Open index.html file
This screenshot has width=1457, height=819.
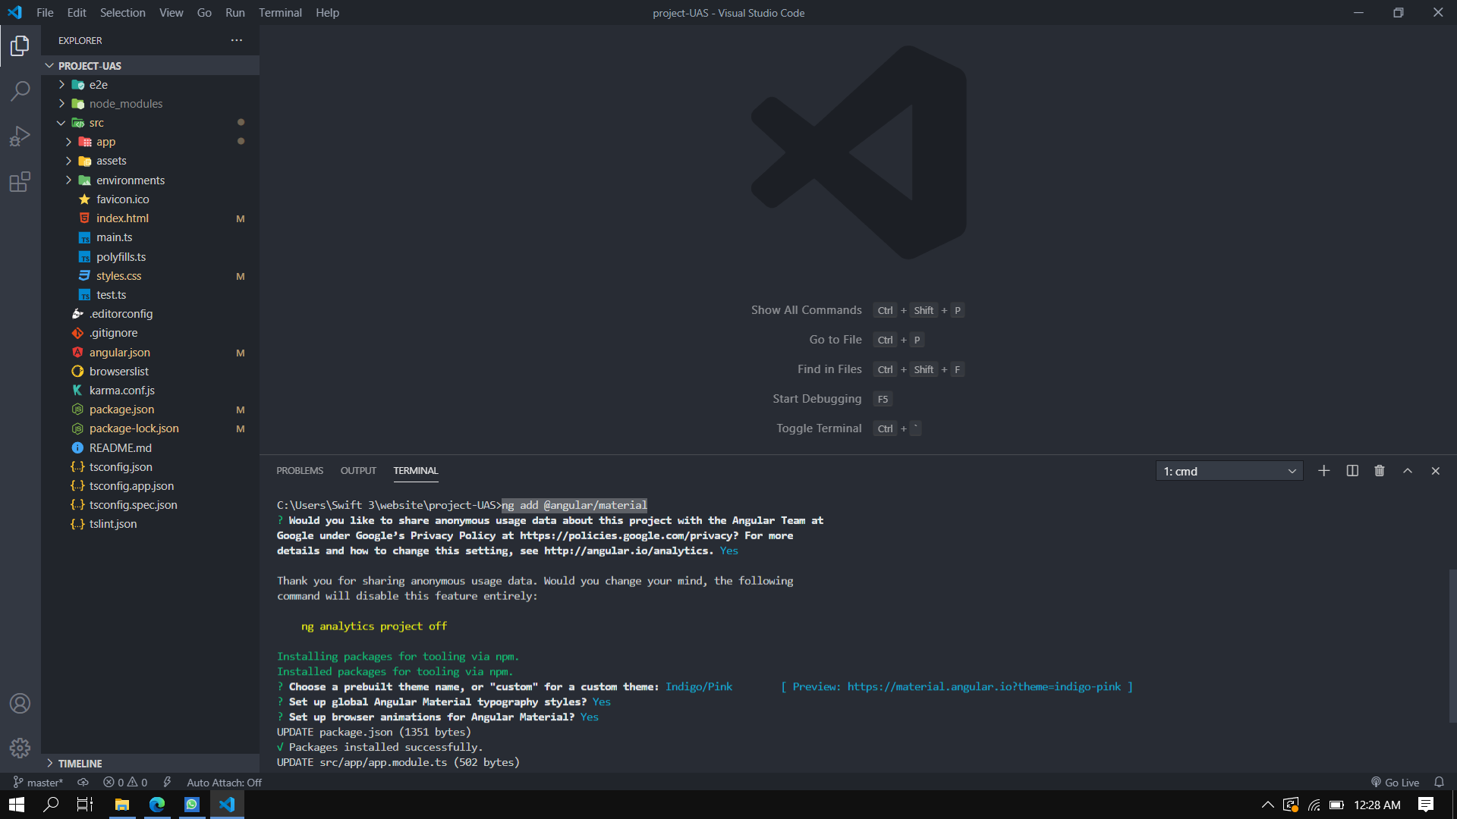point(150,218)
